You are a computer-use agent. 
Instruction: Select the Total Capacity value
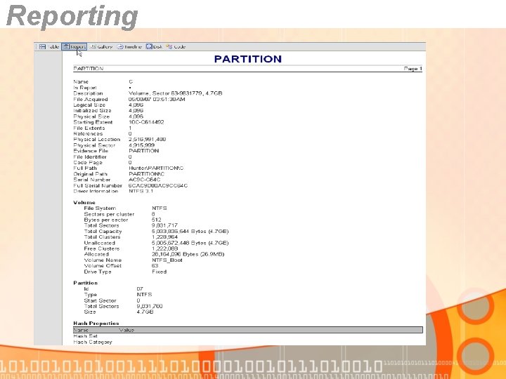190,232
